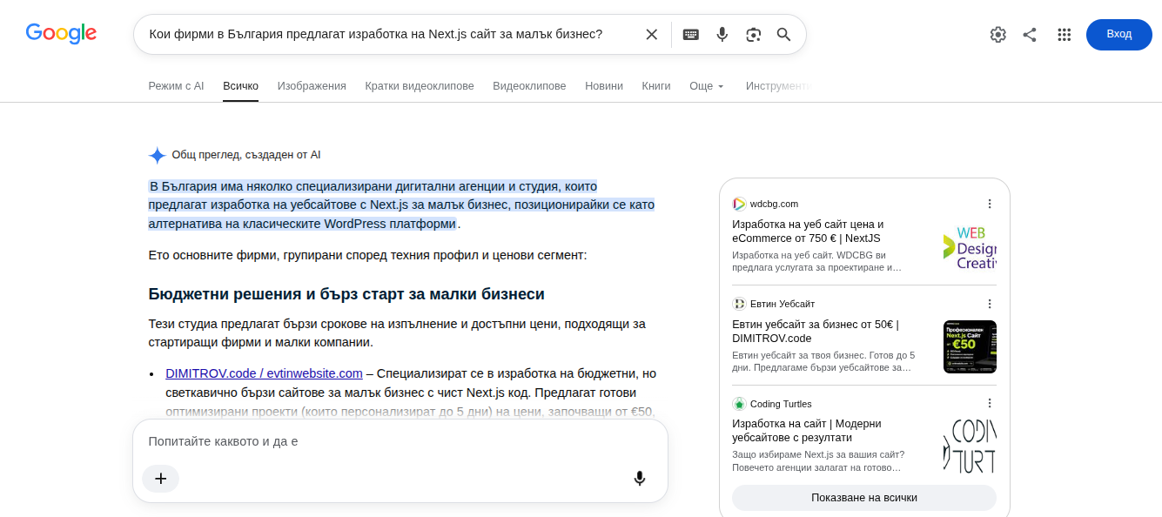Open more options for Coding Turtles result
Image resolution: width=1162 pixels, height=517 pixels.
pyautogui.click(x=989, y=403)
